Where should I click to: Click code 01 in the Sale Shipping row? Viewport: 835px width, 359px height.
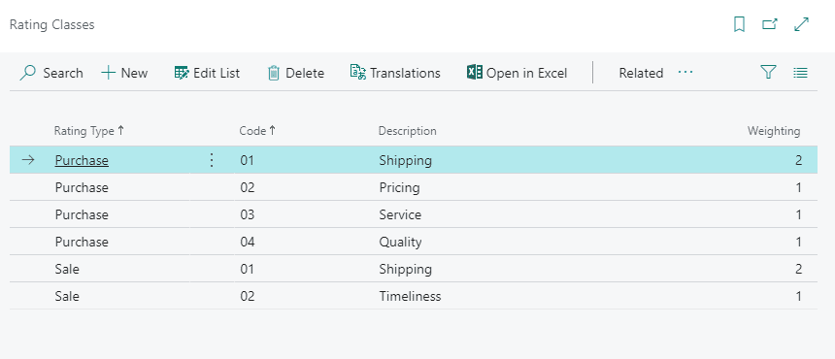click(247, 269)
